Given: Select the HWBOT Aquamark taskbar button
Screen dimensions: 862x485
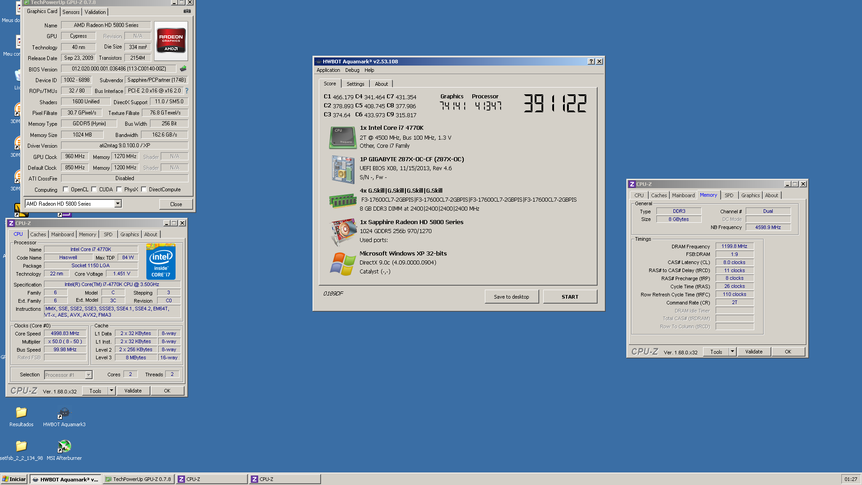Looking at the screenshot, I should tap(66, 479).
